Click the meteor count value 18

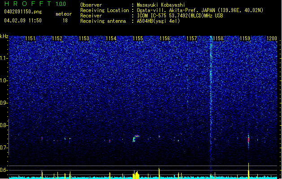pos(65,21)
